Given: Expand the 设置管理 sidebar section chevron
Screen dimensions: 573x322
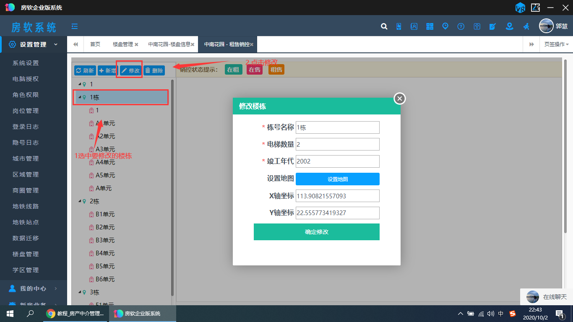Looking at the screenshot, I should pos(56,44).
